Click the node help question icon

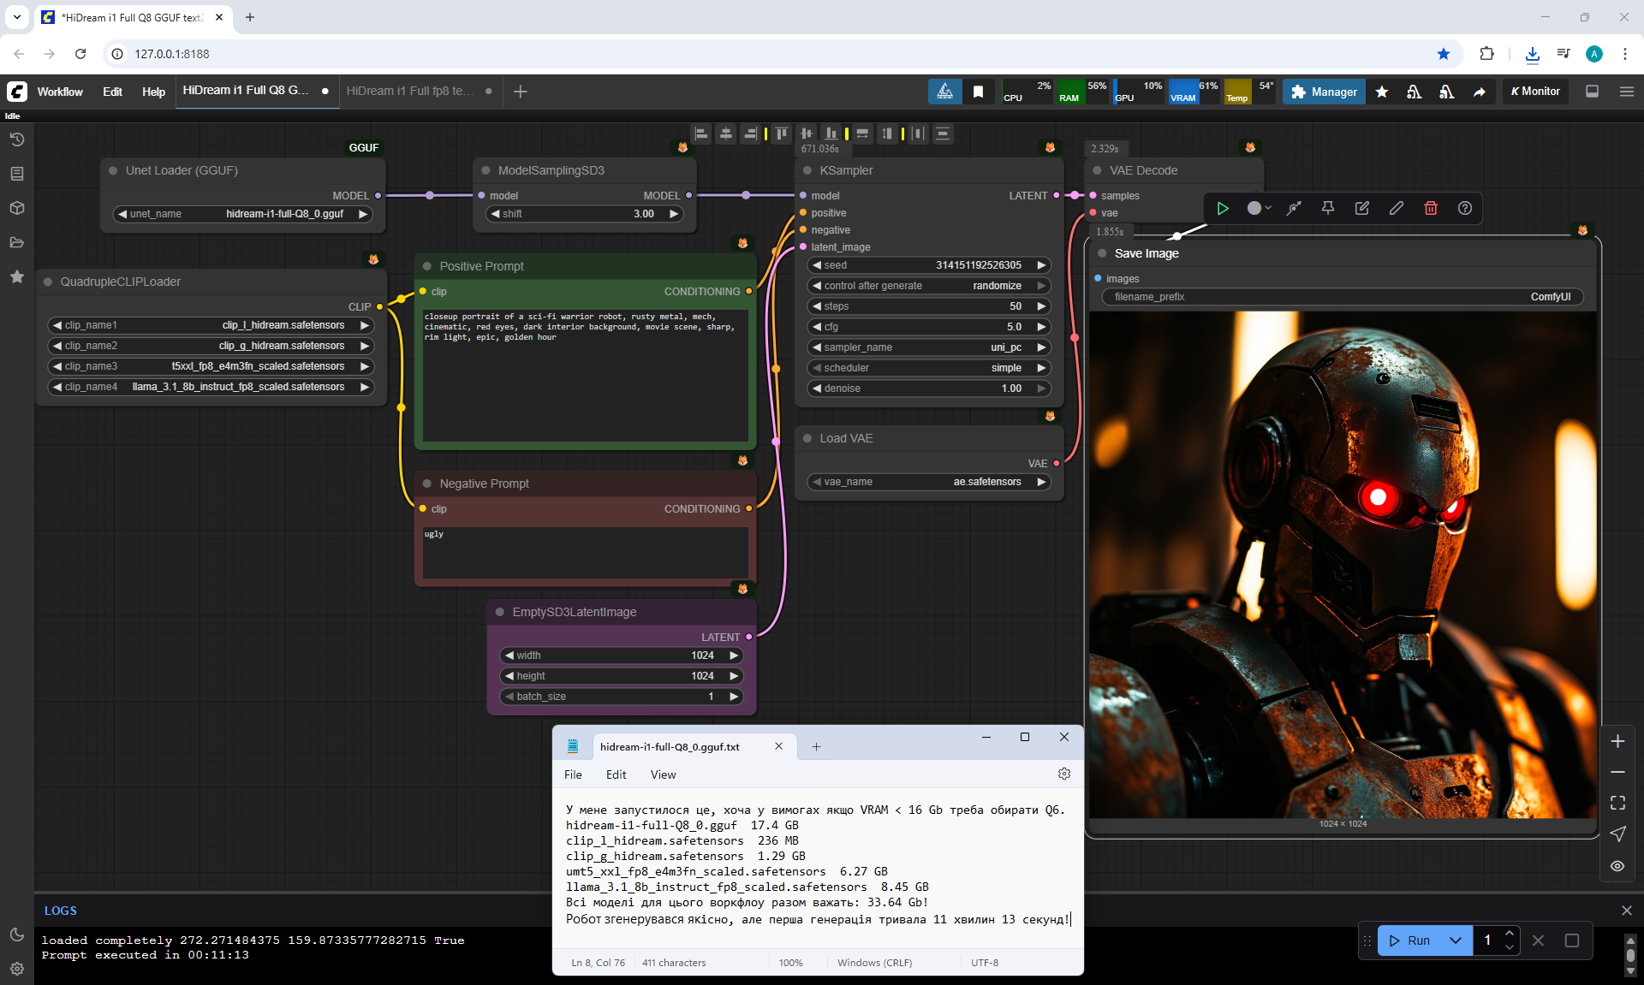click(x=1465, y=208)
